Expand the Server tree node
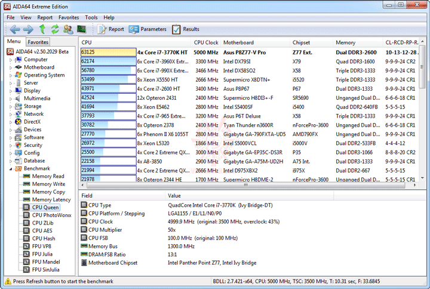The width and height of the screenshot is (430, 289). tap(11, 83)
